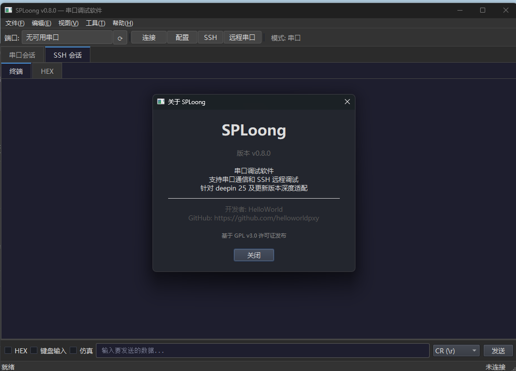Click the 基于 GPL v3.0 许可证发布 text
516x371 pixels.
254,236
